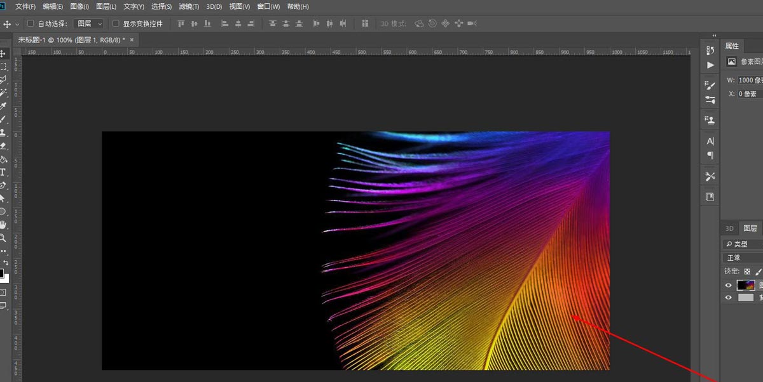Image resolution: width=763 pixels, height=382 pixels.
Task: Click the W 1000 像素 width field
Action: [x=750, y=81]
